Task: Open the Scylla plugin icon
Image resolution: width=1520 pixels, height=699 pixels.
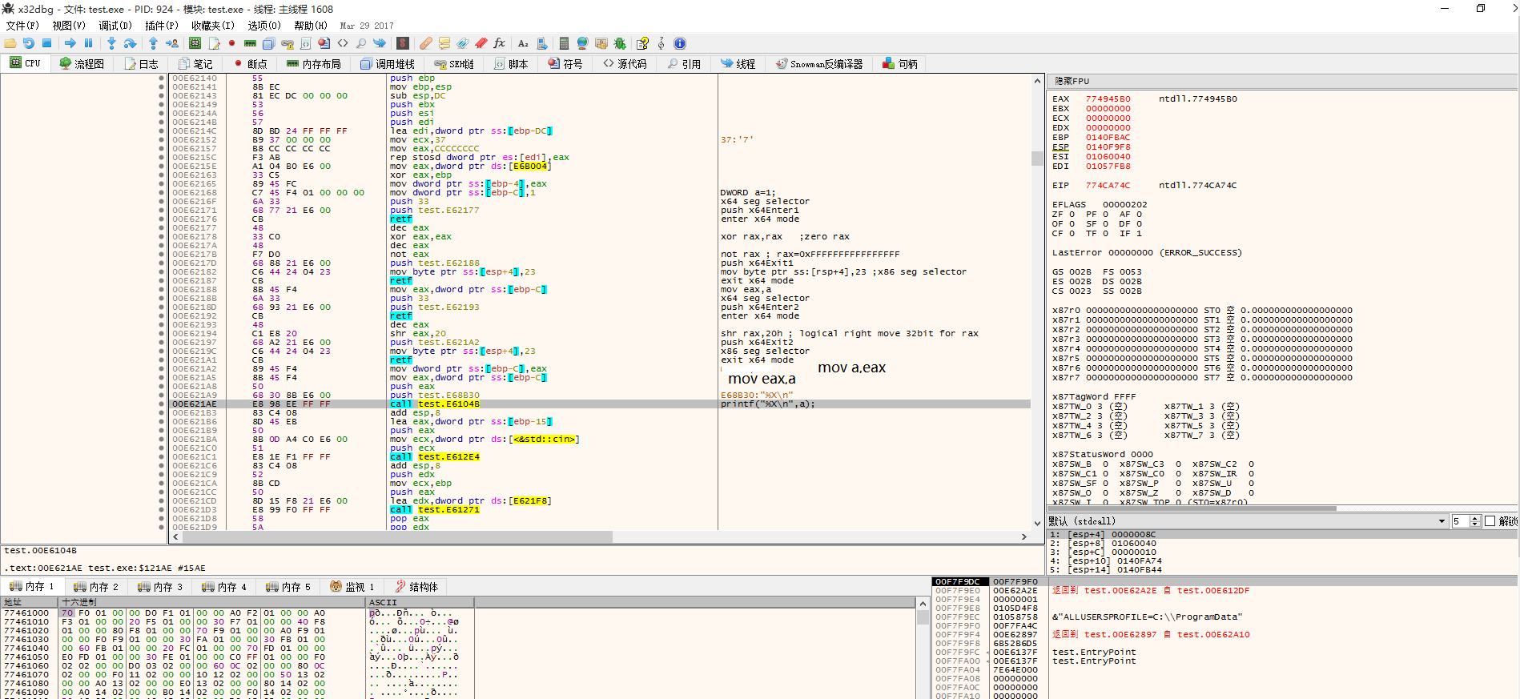Action: pyautogui.click(x=403, y=43)
